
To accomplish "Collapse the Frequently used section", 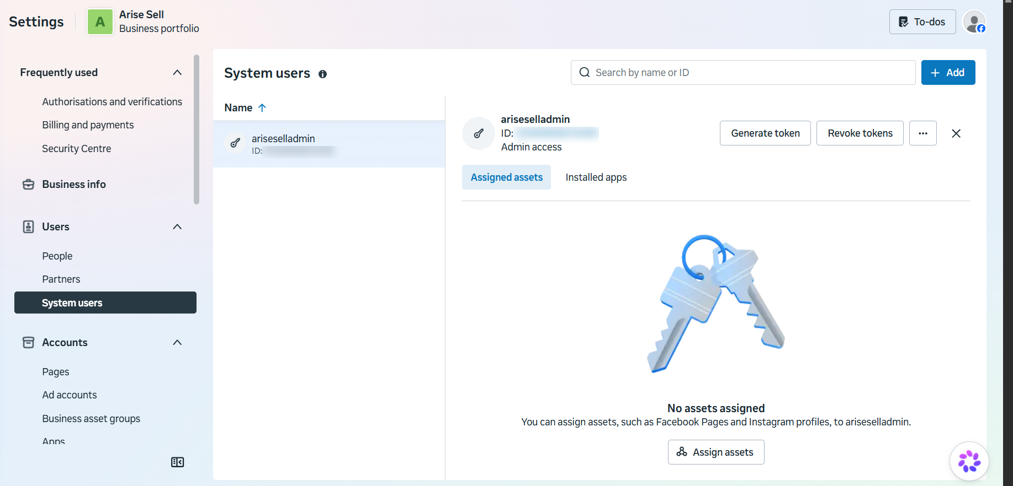I will pyautogui.click(x=177, y=73).
